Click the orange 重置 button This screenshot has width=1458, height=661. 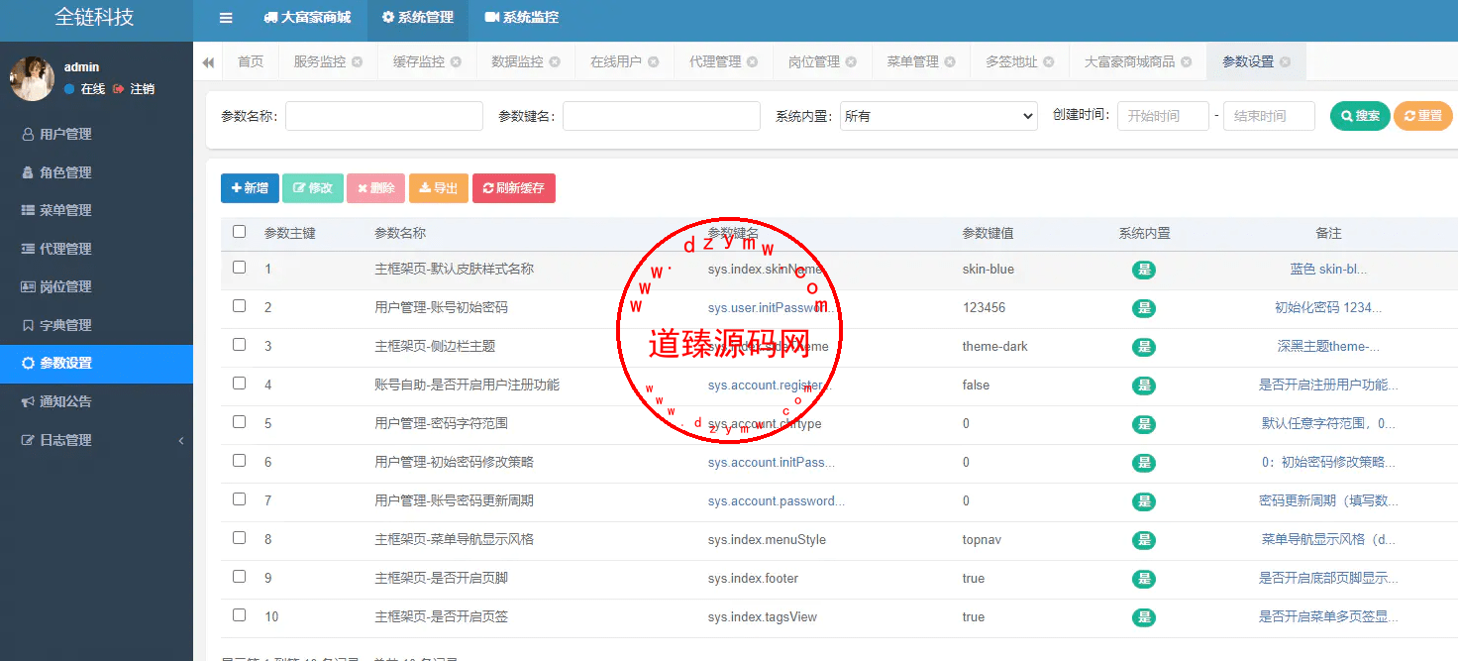(1423, 116)
